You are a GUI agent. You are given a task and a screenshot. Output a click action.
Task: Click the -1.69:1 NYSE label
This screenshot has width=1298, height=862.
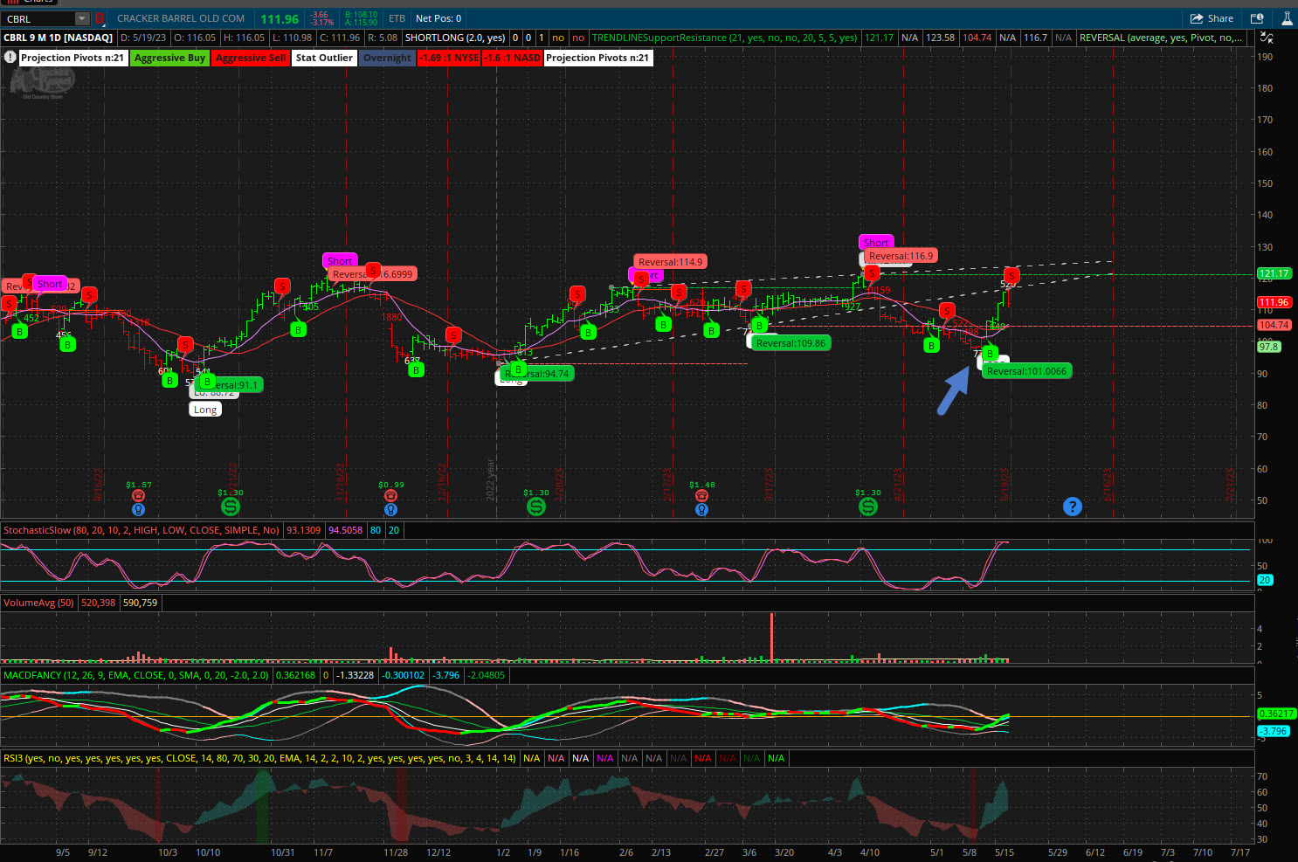coord(449,58)
